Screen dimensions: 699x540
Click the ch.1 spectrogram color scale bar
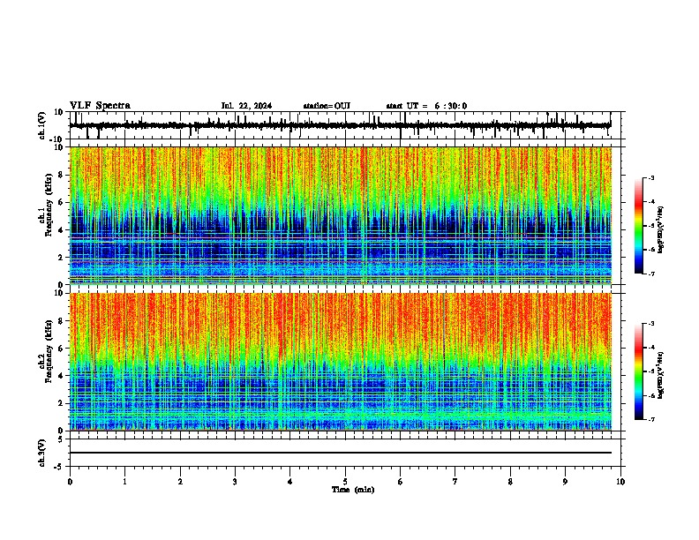[x=639, y=226]
